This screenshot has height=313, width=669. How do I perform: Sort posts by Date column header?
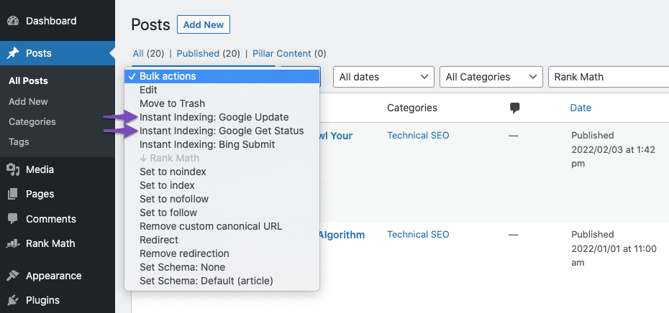point(580,108)
